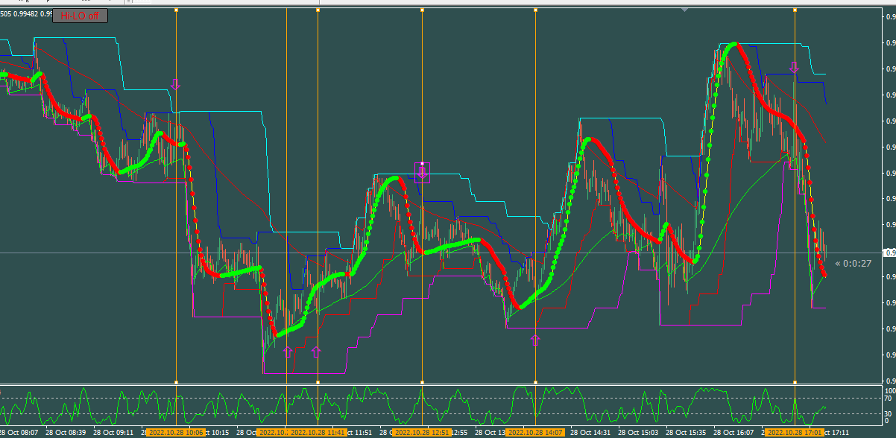This screenshot has height=438, width=896.
Task: Click the 2022.10.28 12:51 time label
Action: (422, 432)
